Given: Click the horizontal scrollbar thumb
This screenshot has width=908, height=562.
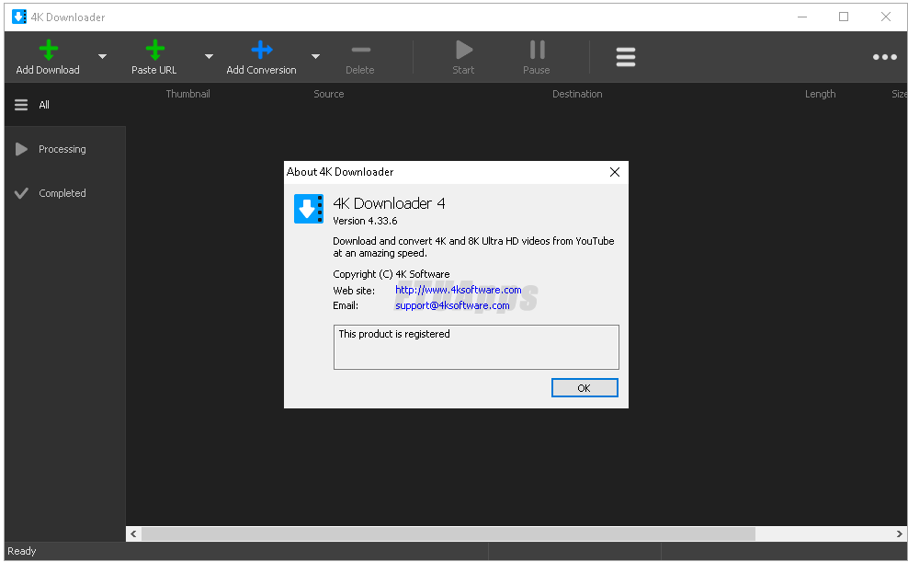Looking at the screenshot, I should click(448, 534).
